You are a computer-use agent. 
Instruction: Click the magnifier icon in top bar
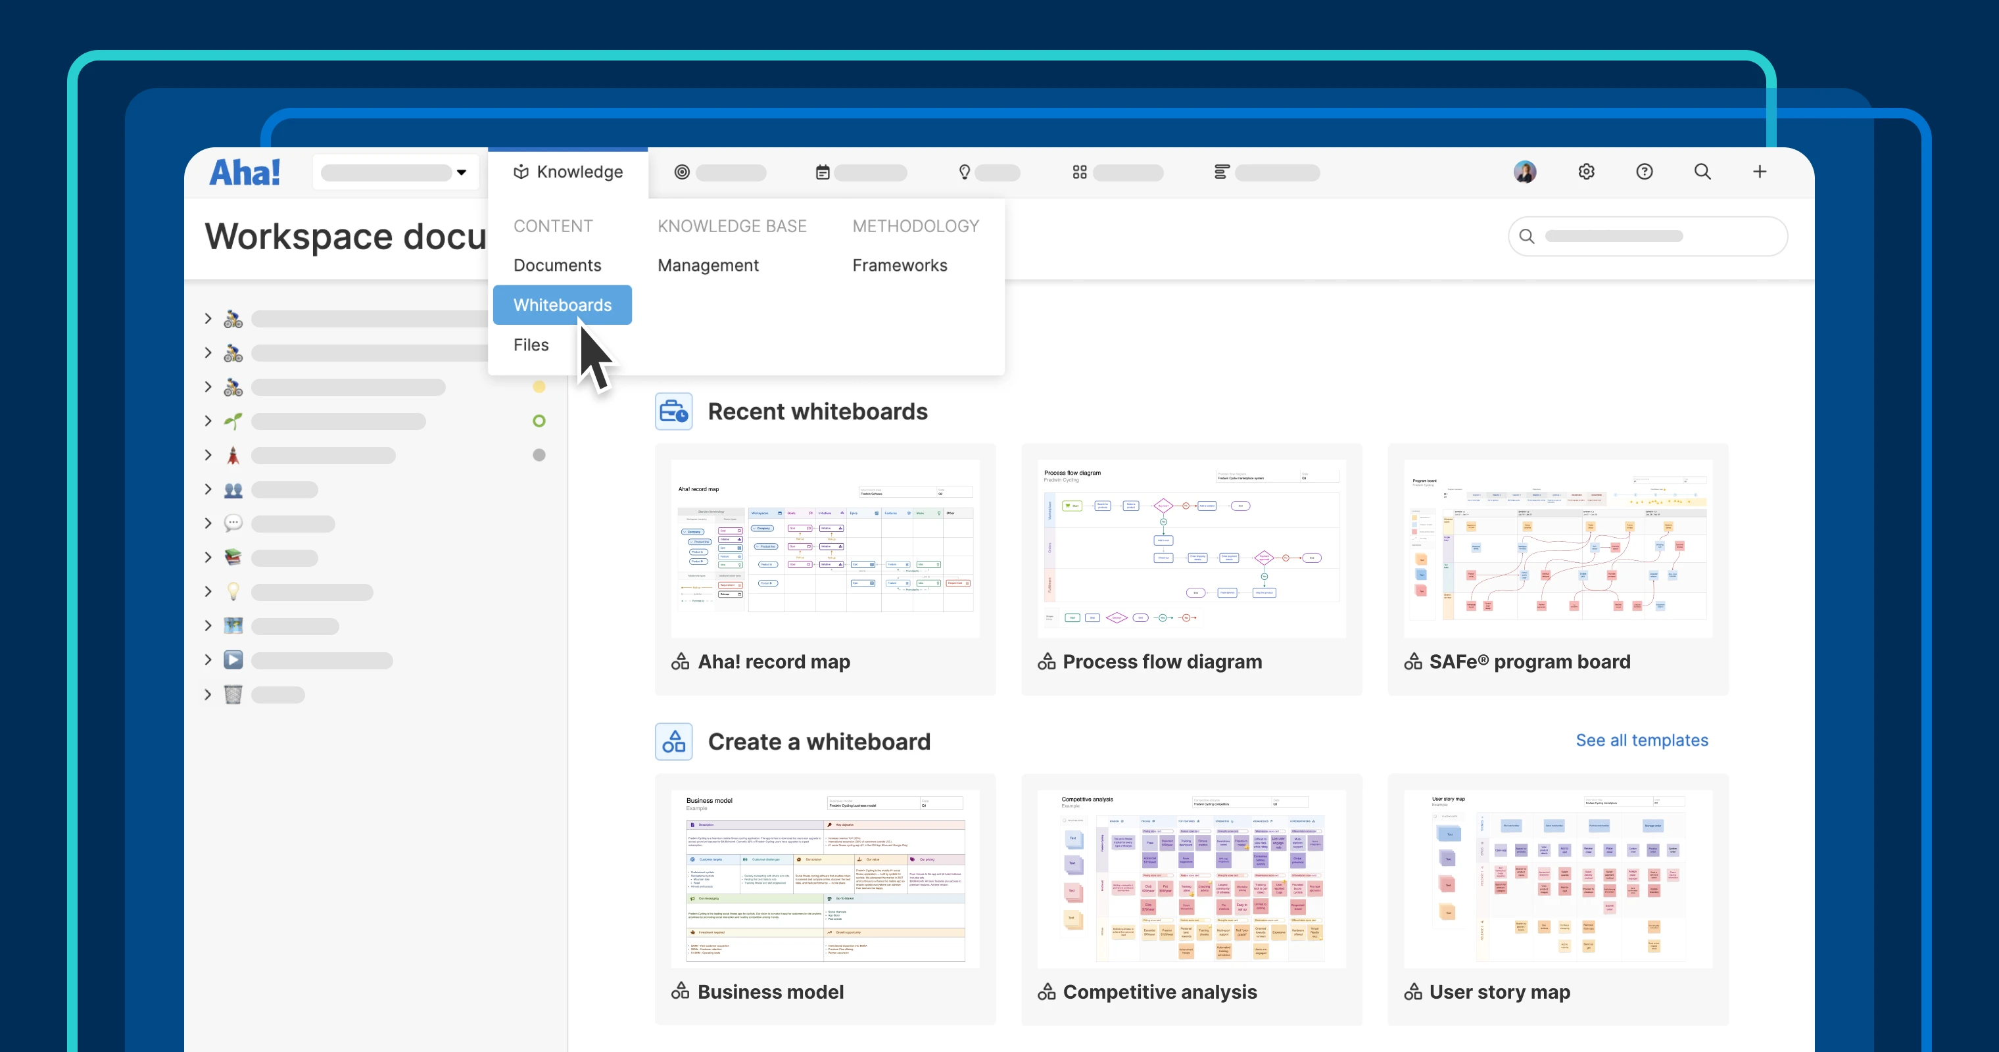click(x=1702, y=172)
